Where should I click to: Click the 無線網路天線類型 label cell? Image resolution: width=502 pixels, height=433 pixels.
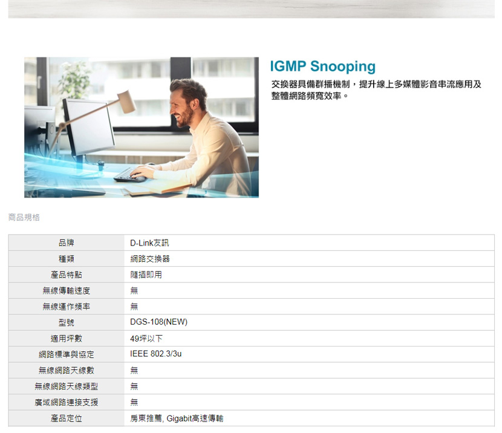pos(67,386)
